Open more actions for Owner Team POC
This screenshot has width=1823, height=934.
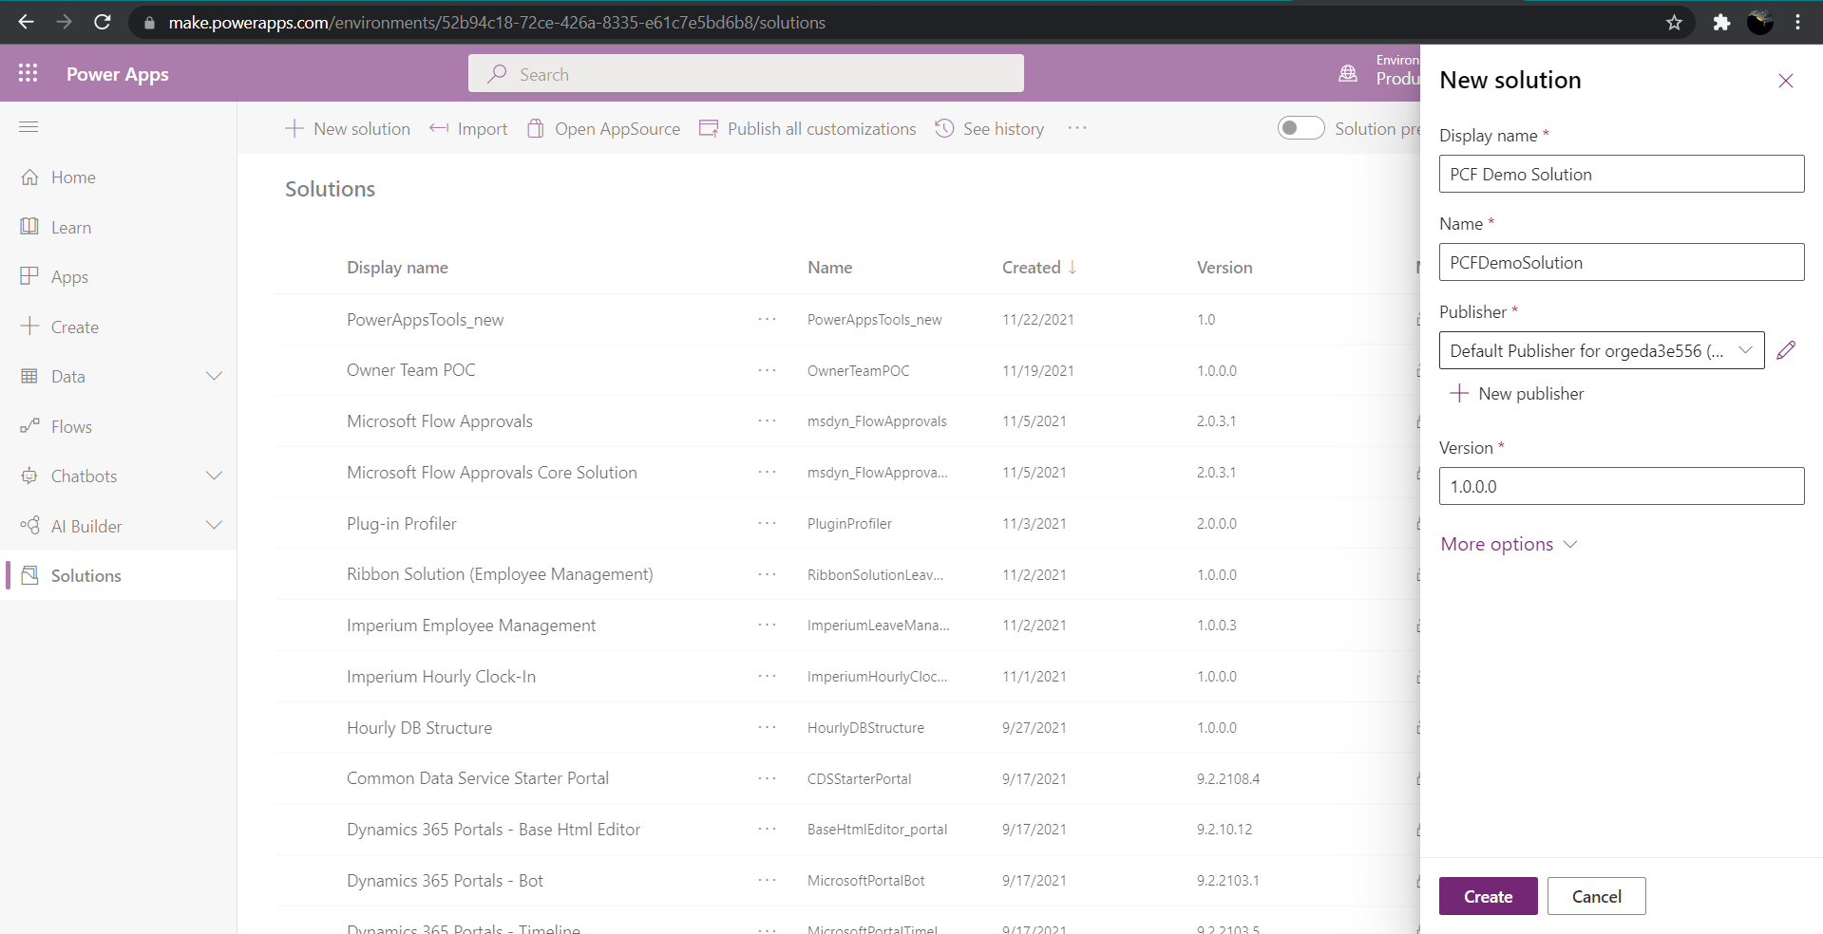pyautogui.click(x=768, y=370)
